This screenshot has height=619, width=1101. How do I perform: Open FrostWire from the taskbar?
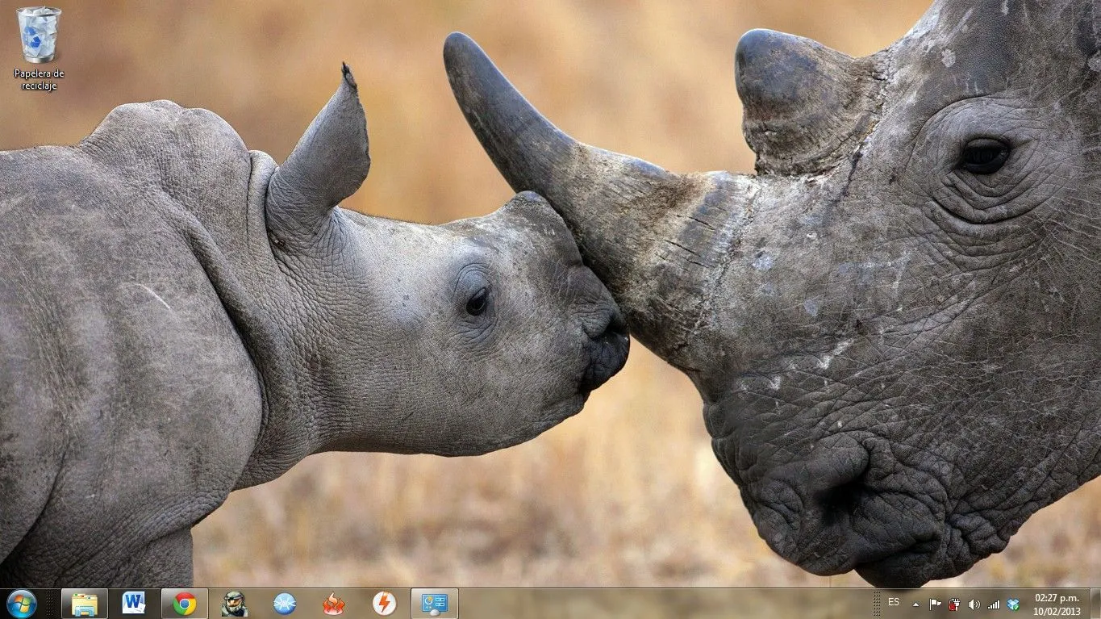(x=282, y=604)
